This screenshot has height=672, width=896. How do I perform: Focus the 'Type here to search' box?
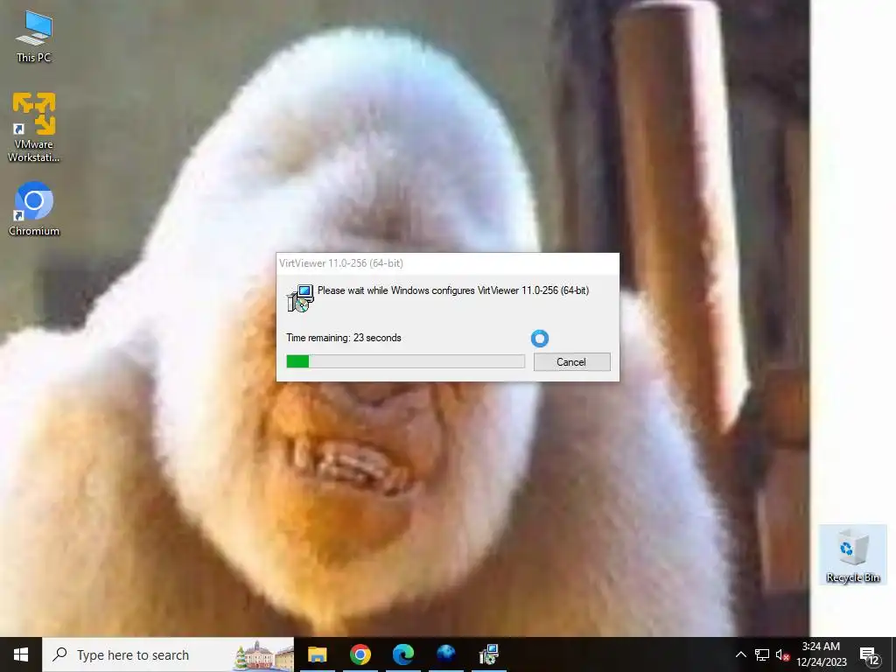tap(168, 654)
